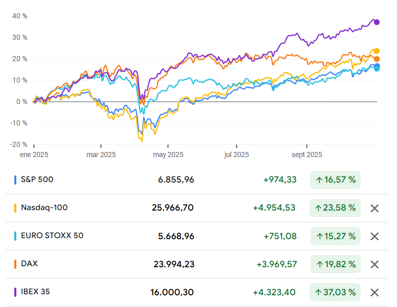
Task: Select the sept 2025 axis label
Action: point(307,155)
